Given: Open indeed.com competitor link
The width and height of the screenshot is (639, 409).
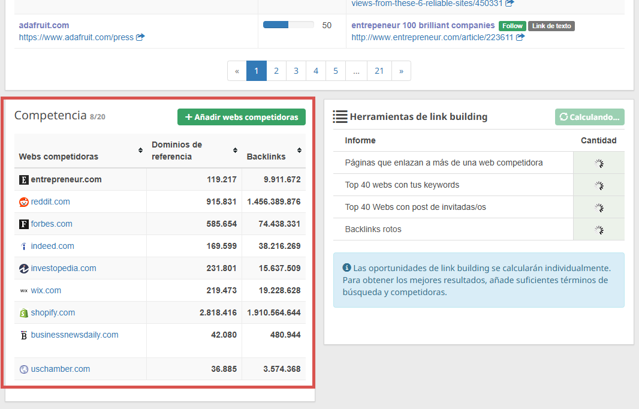Looking at the screenshot, I should pyautogui.click(x=53, y=246).
